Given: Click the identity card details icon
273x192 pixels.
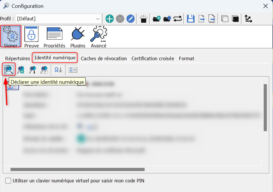Looking at the screenshot, I should [73, 70].
